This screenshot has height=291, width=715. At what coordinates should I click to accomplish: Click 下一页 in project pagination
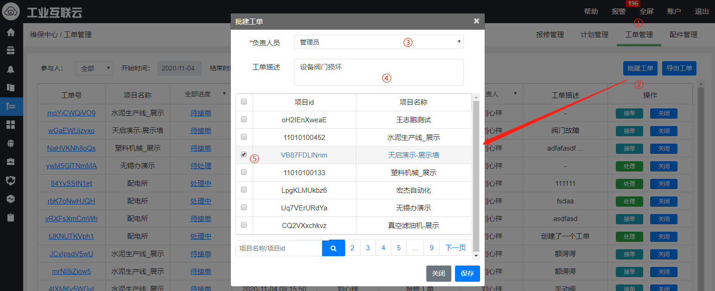coord(456,248)
